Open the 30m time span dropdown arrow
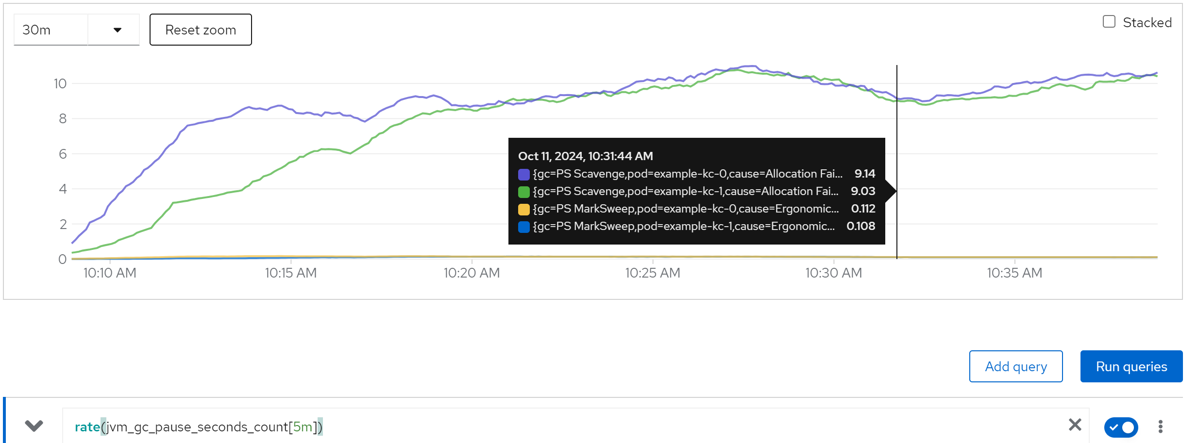The width and height of the screenshot is (1198, 443). click(117, 30)
